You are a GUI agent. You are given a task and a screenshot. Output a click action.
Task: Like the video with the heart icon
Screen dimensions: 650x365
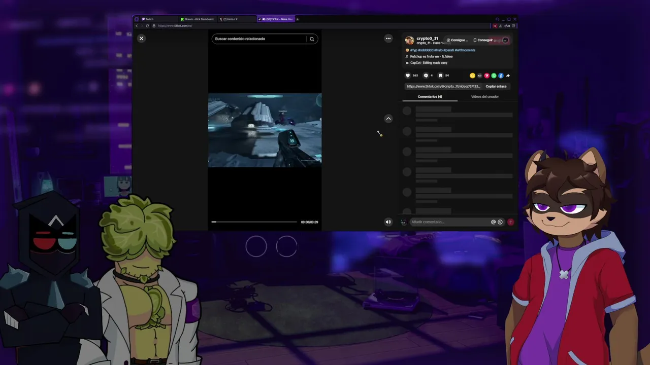(x=407, y=76)
